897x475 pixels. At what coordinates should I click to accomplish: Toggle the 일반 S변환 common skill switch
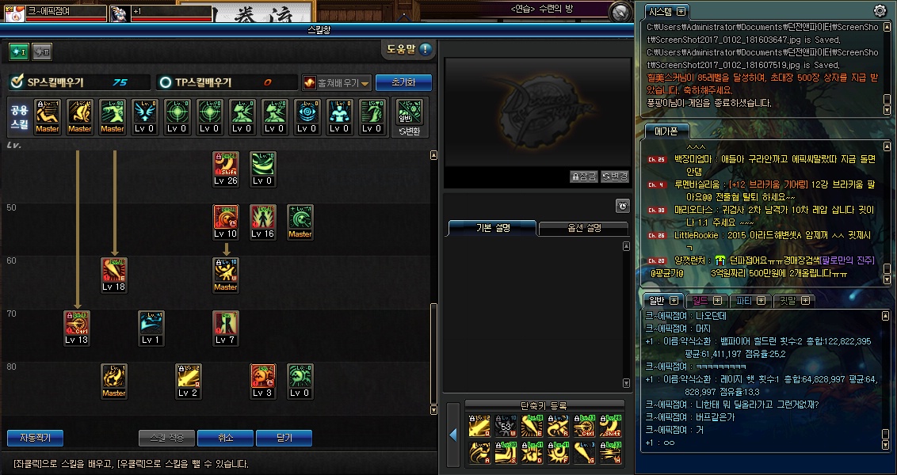[410, 117]
